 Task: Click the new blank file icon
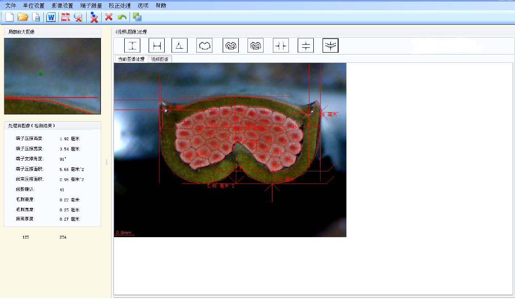point(9,18)
